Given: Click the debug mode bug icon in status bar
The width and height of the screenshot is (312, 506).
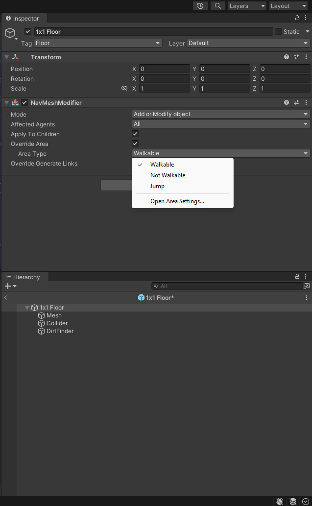Looking at the screenshot, I should (280, 501).
